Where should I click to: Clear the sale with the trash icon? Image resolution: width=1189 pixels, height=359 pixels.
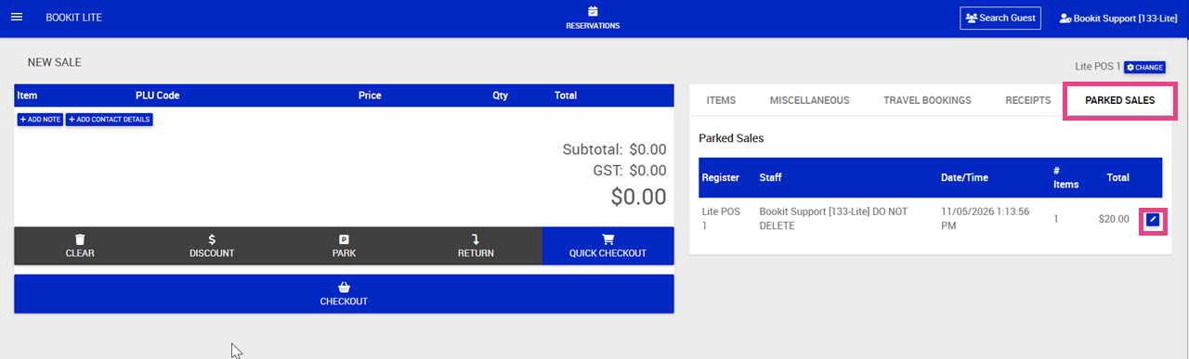(x=80, y=246)
